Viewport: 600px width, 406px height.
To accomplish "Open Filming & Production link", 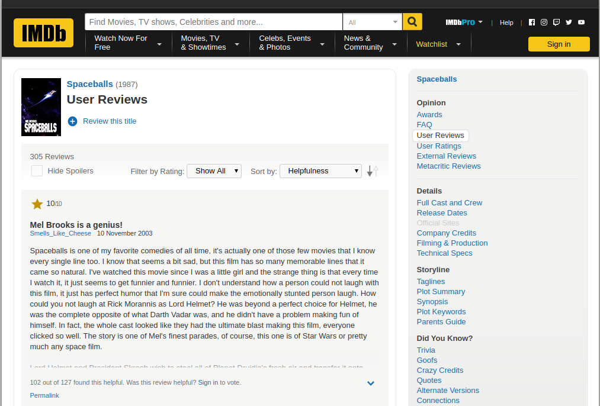I will point(452,243).
